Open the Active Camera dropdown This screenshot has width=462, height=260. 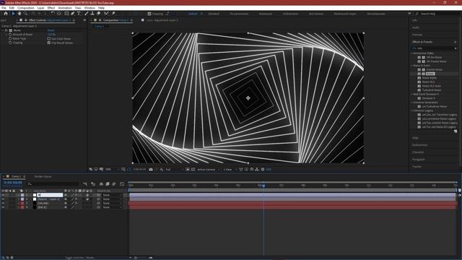(209, 170)
